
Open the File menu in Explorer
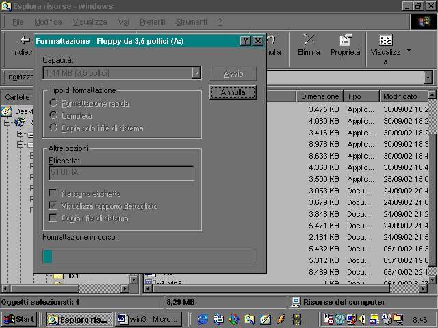pyautogui.click(x=18, y=22)
